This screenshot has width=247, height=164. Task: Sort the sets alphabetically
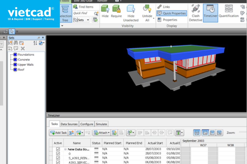click(35, 43)
